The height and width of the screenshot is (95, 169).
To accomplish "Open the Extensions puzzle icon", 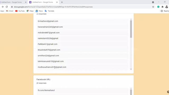I will point(162,7).
